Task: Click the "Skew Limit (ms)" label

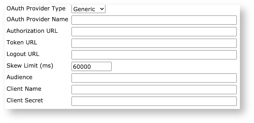Action: 30,66
